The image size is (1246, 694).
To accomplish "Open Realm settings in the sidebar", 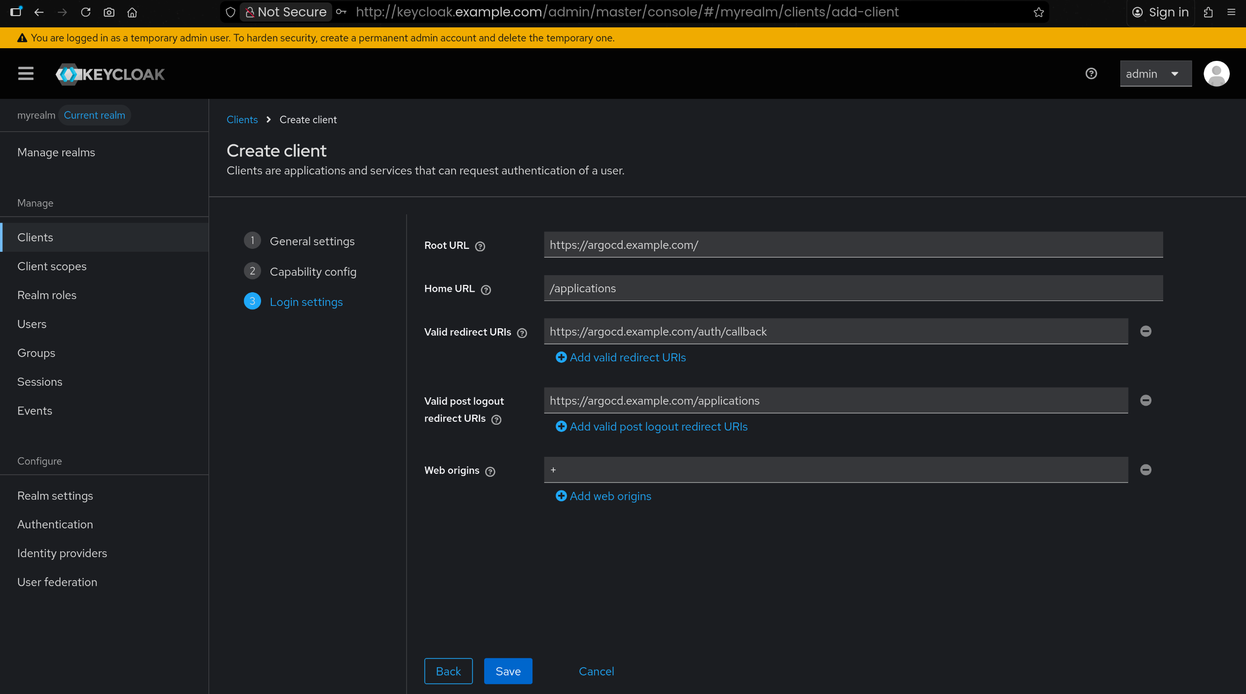I will pyautogui.click(x=55, y=496).
